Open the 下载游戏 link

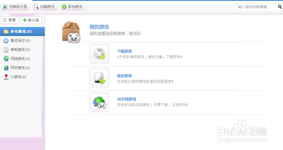tap(124, 51)
